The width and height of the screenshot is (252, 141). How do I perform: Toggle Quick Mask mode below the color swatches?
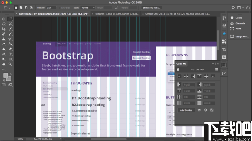4,85
